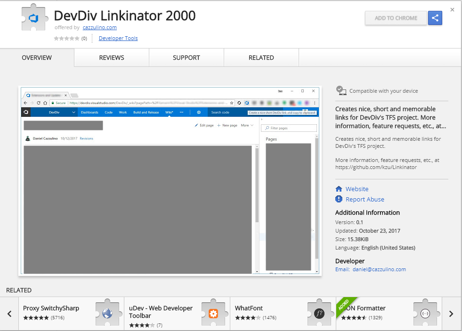Click the bookmark star in screenshot address bar
The image size is (462, 331).
232,103
